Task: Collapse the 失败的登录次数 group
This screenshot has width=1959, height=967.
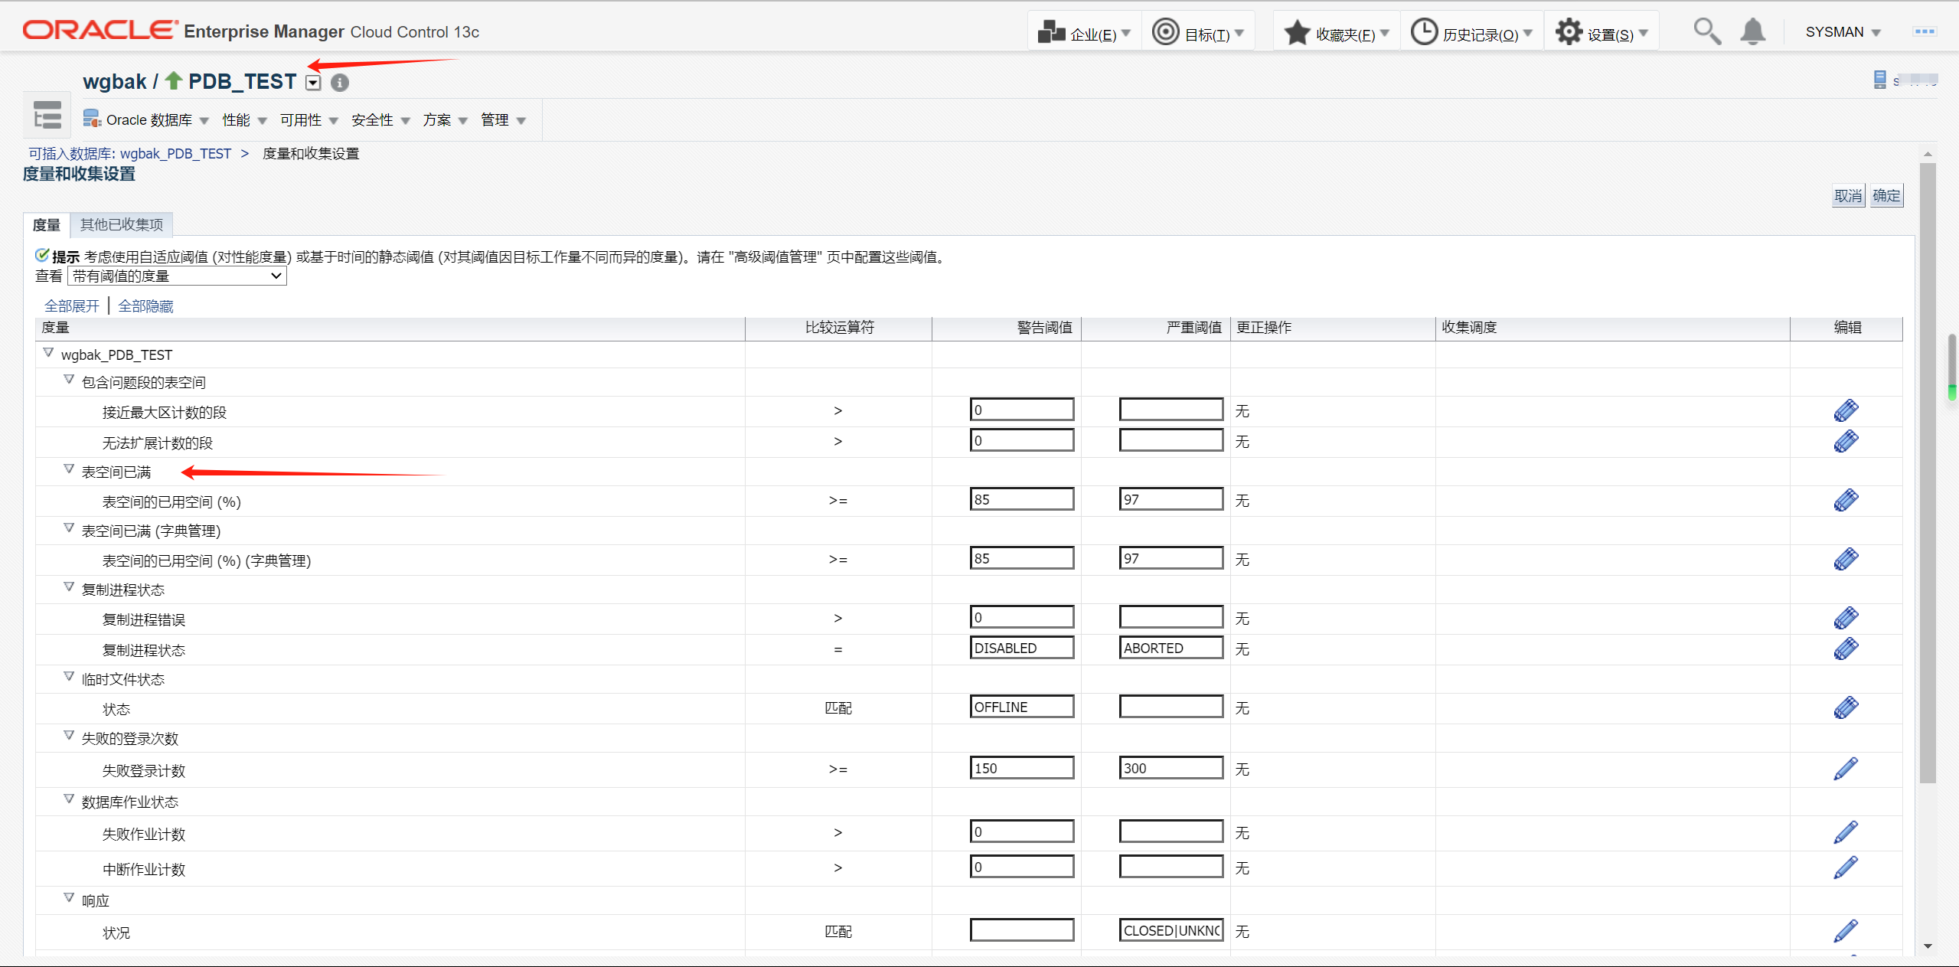Action: [x=69, y=736]
